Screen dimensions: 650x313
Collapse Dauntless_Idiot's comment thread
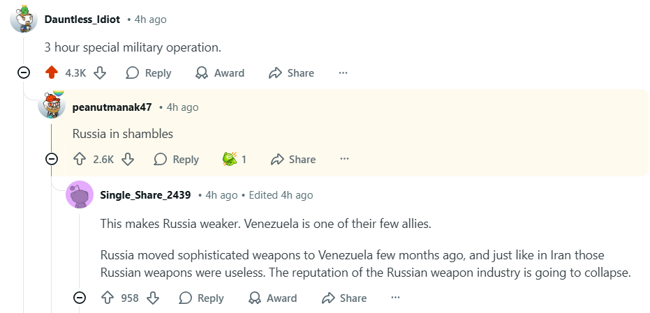[x=24, y=72]
